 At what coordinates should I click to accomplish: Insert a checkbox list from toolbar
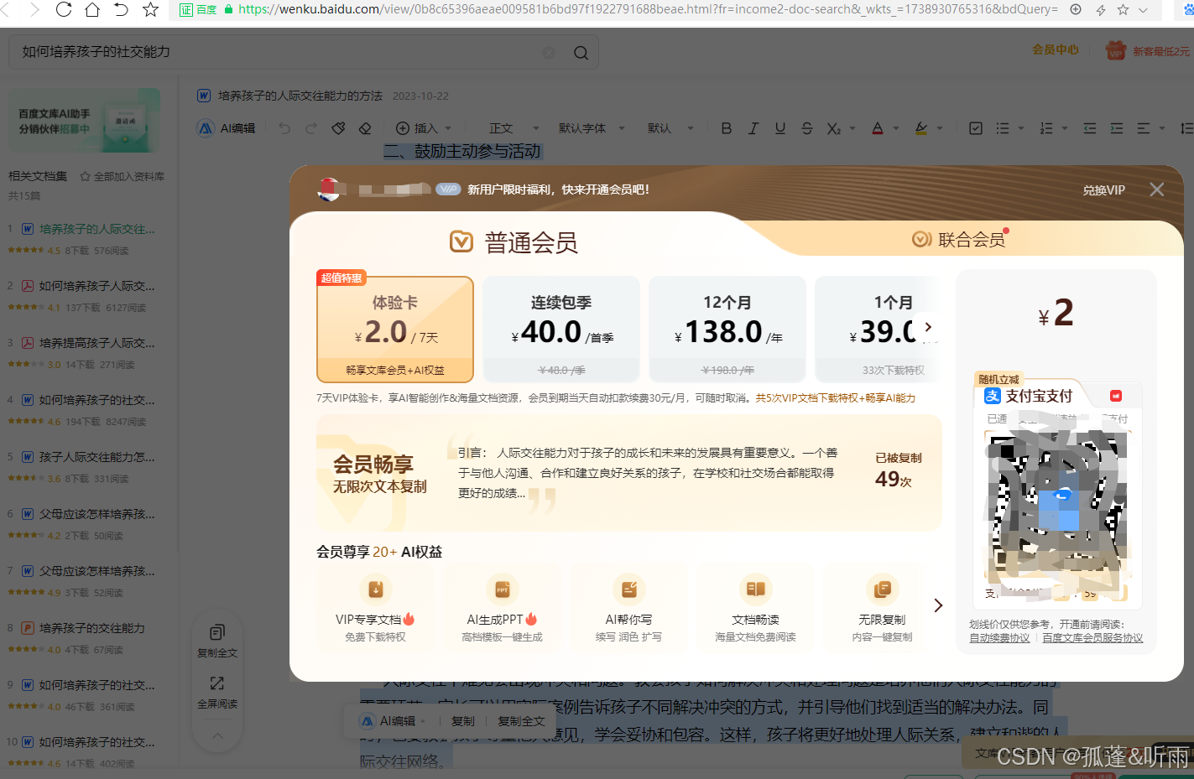pos(976,128)
